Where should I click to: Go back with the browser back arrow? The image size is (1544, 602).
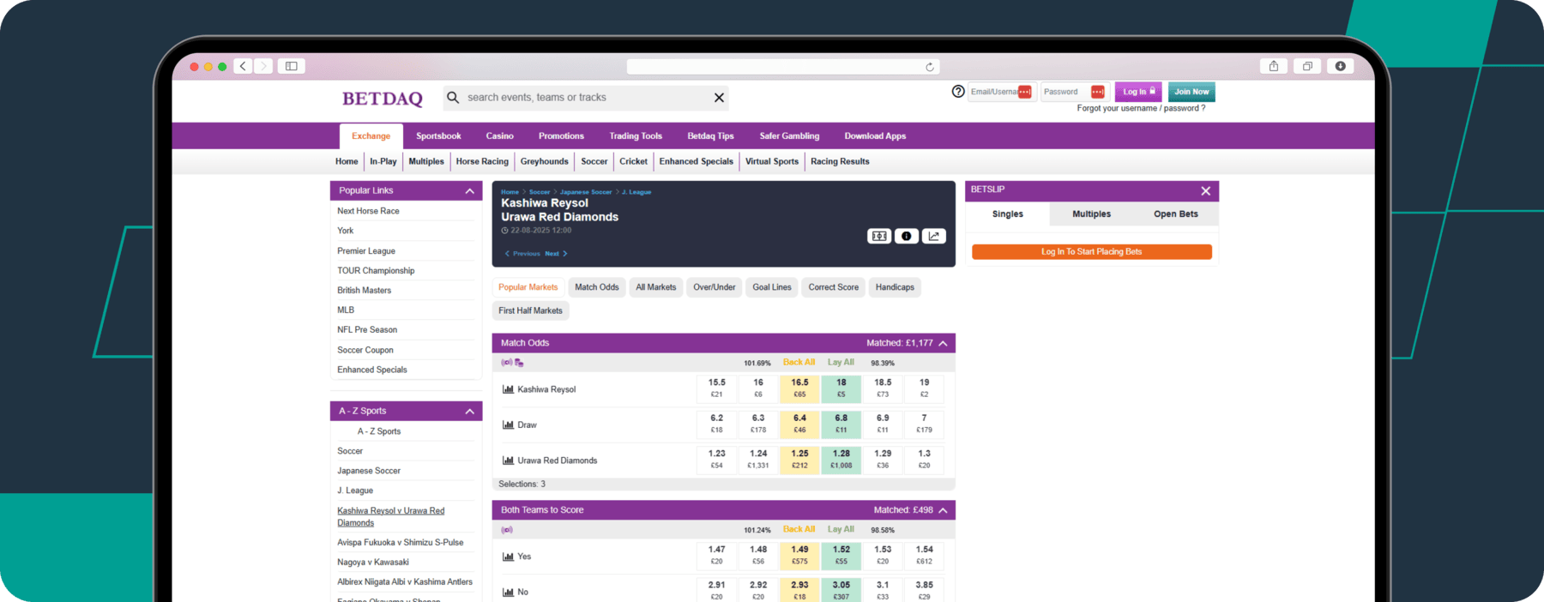click(244, 66)
